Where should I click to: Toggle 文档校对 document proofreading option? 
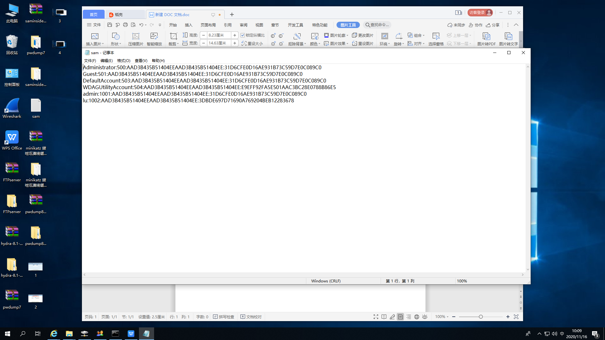tap(251, 317)
